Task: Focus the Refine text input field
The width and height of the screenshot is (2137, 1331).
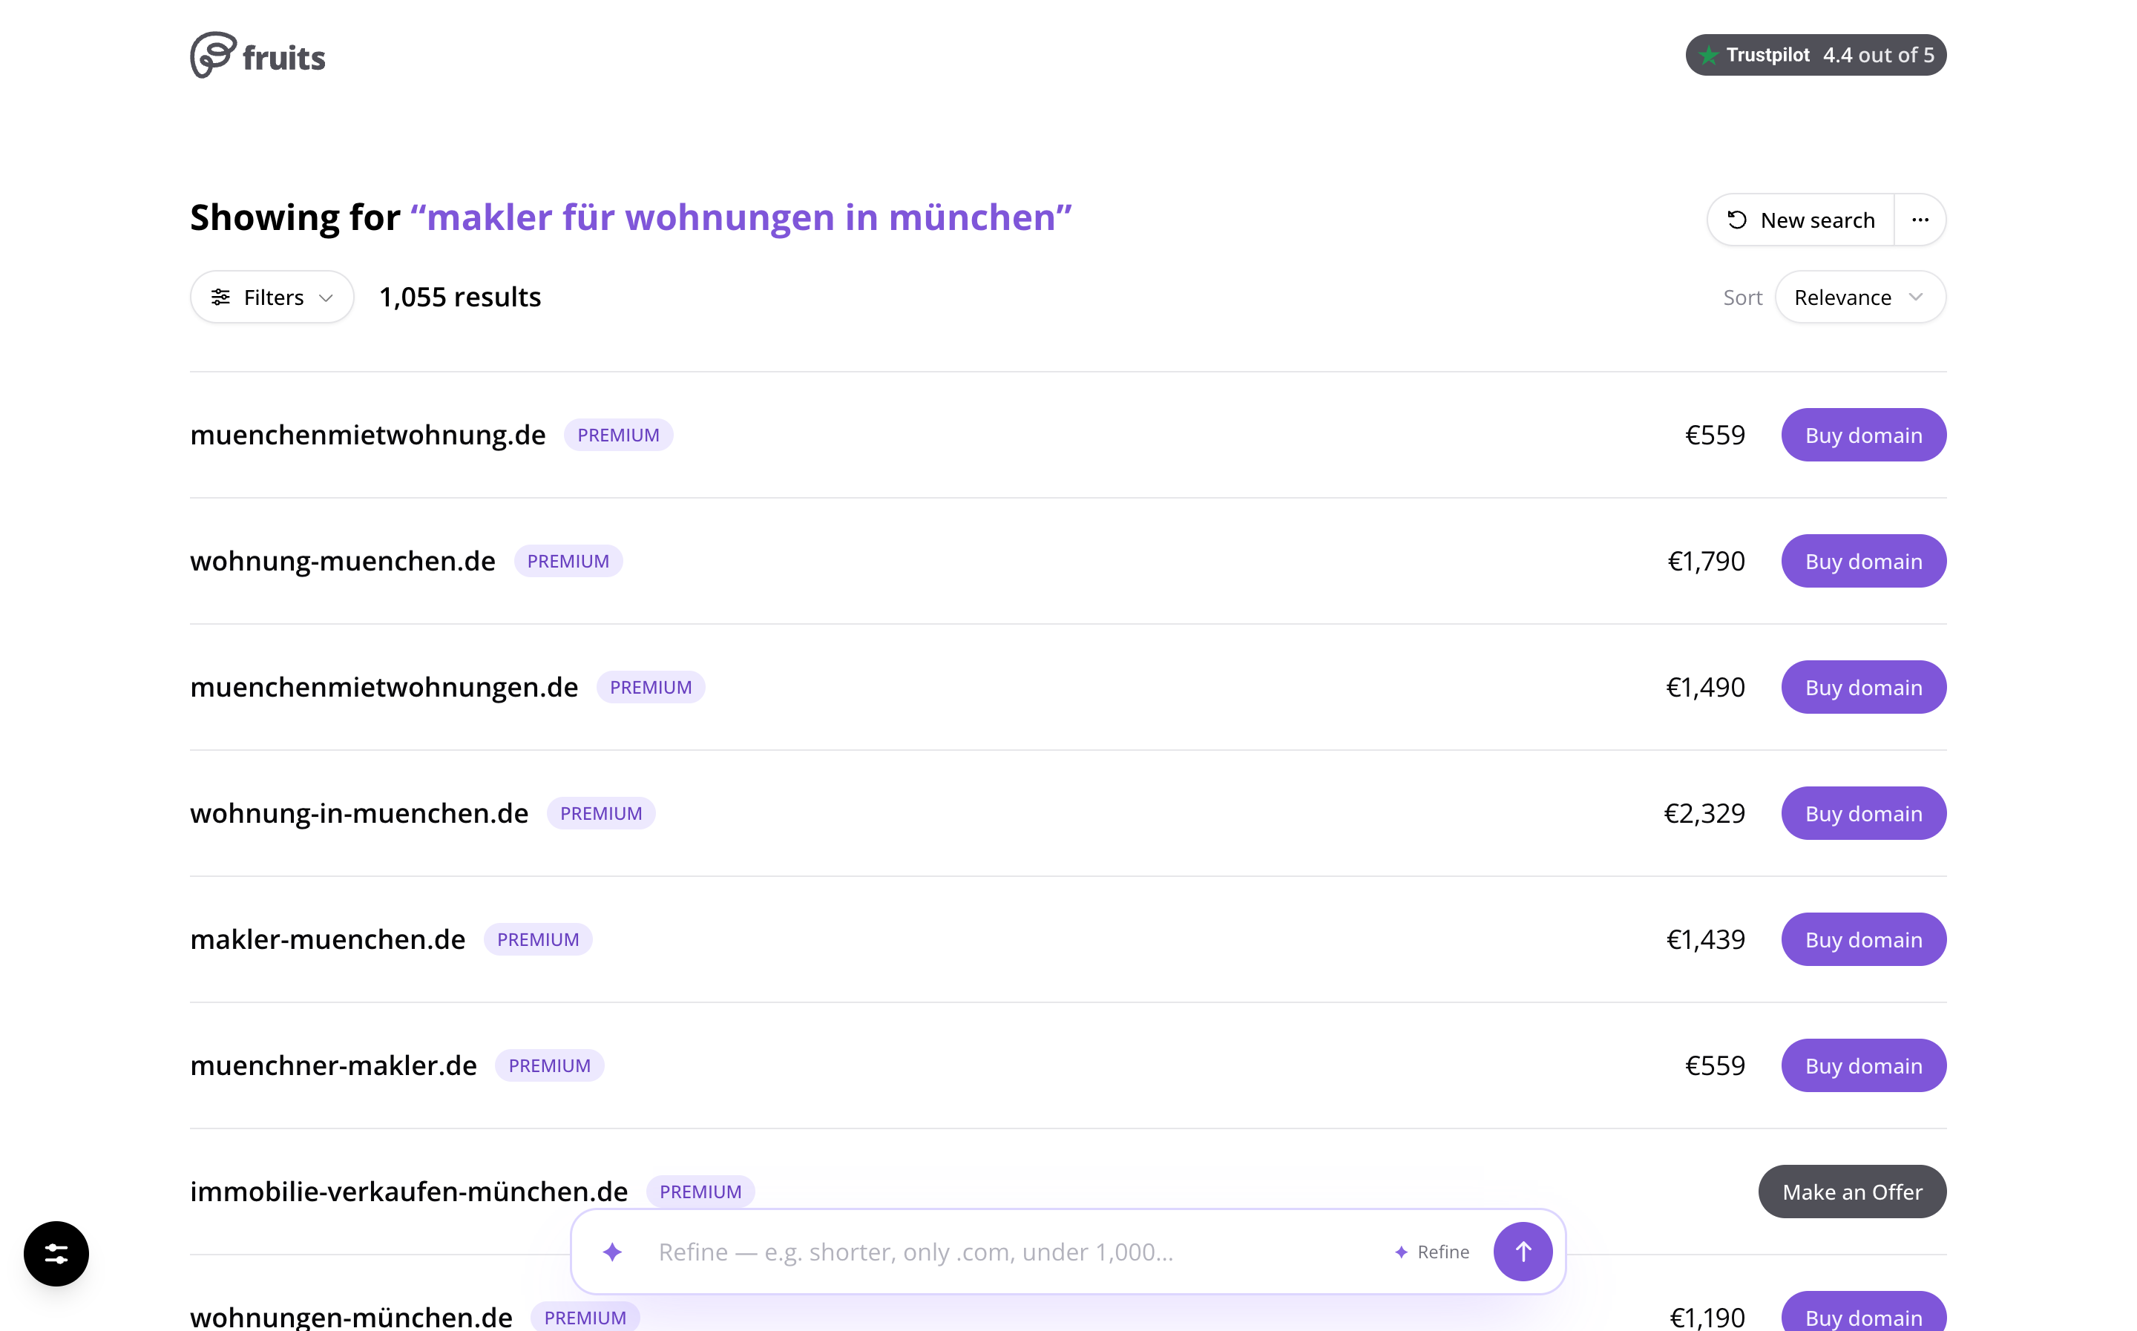Action: [1012, 1252]
